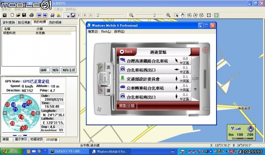Select 台北車站西出口 list entry

click(x=155, y=69)
